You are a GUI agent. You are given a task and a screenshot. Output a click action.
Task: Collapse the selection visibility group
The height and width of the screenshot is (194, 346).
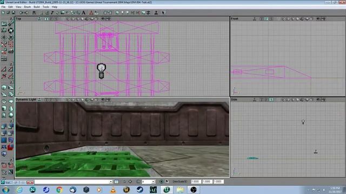[11, 160]
